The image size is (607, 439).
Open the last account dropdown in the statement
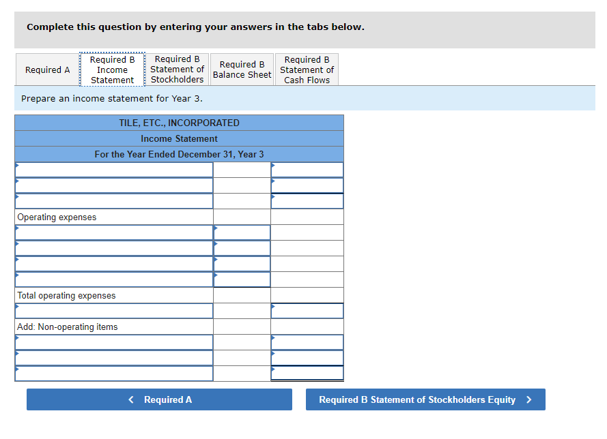pyautogui.click(x=114, y=374)
